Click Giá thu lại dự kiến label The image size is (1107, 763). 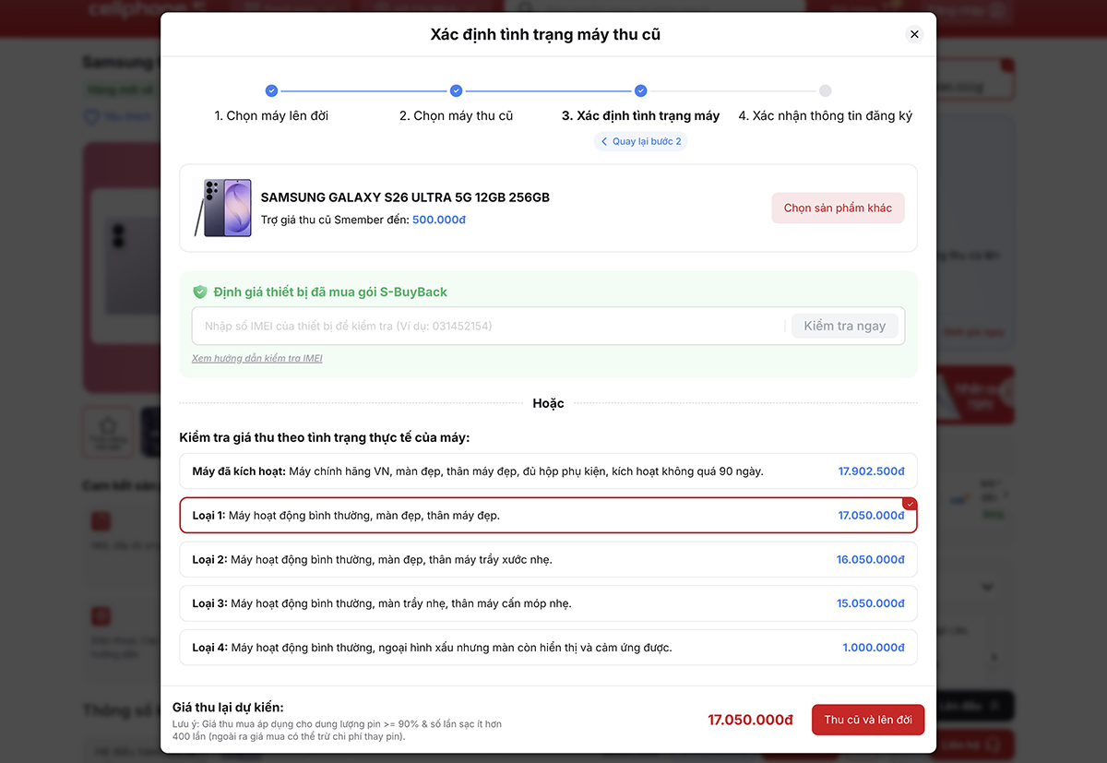tap(228, 707)
